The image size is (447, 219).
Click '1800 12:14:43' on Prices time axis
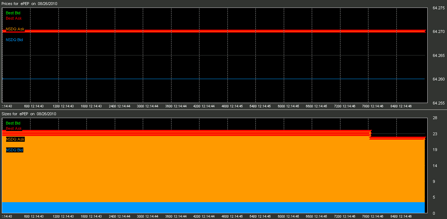[x=91, y=106]
